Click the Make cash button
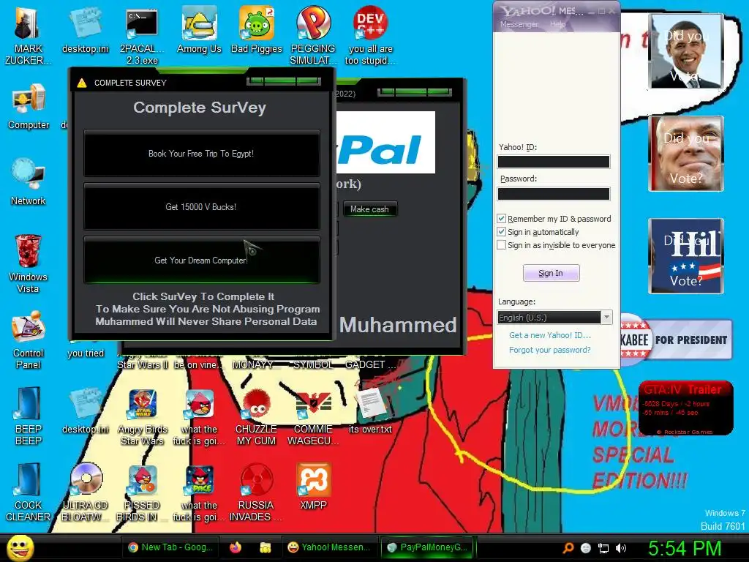The image size is (749, 562). click(x=369, y=209)
